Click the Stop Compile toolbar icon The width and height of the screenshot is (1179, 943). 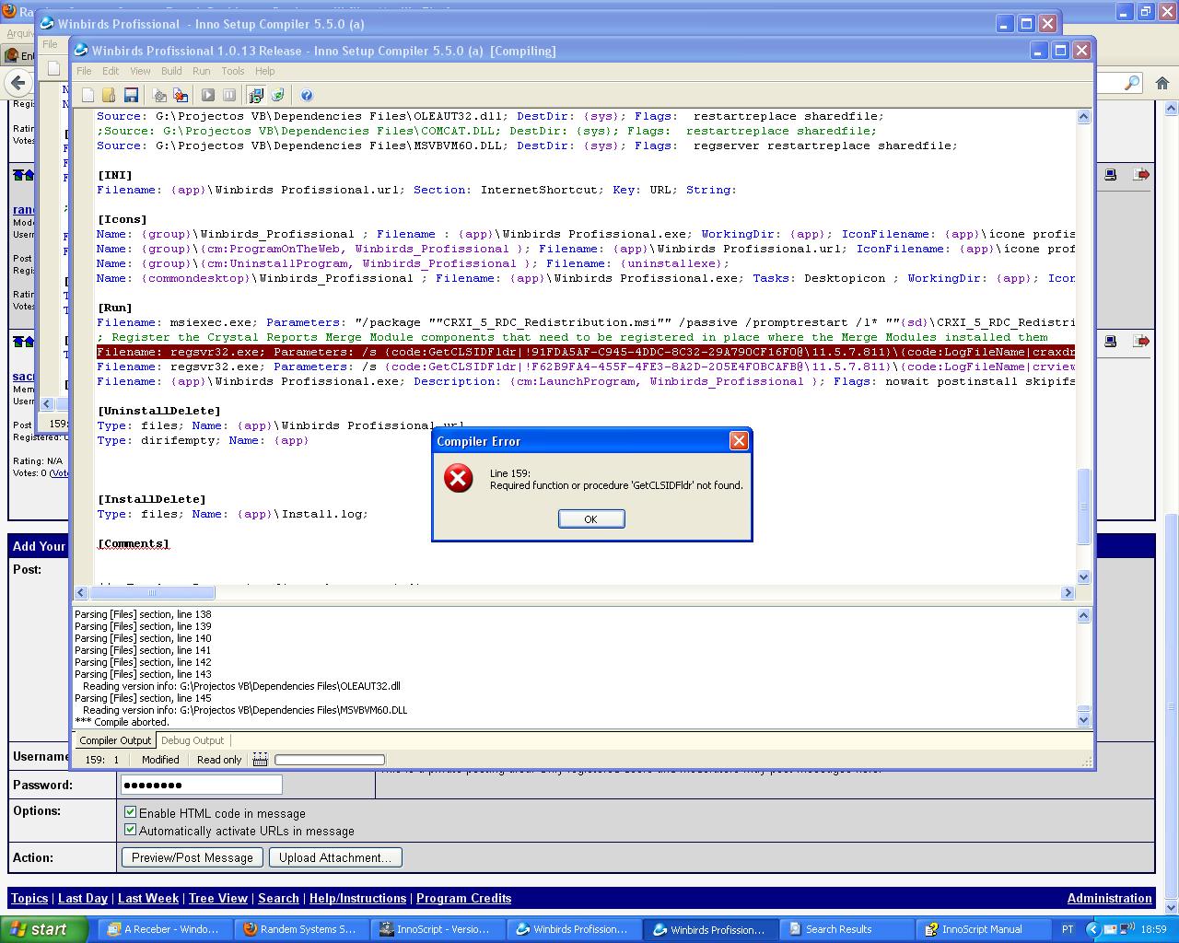(181, 95)
